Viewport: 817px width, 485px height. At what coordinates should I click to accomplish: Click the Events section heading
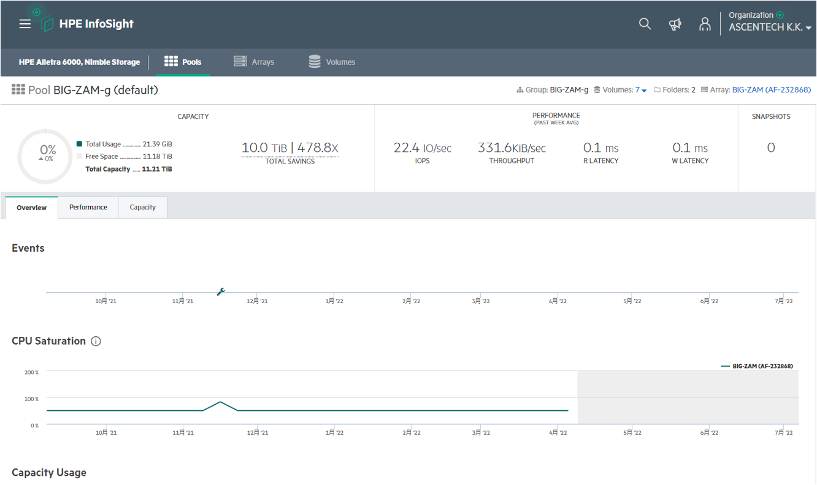pos(28,248)
